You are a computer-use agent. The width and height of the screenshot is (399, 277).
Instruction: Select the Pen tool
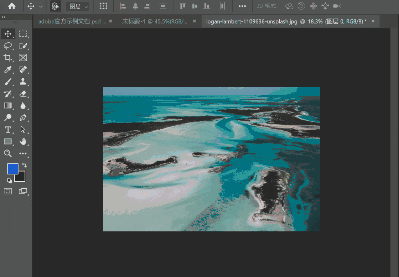(23, 117)
